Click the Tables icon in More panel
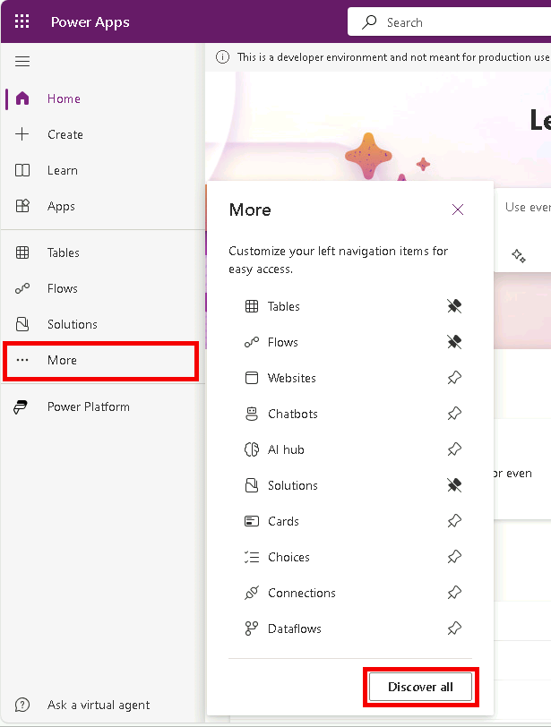Viewport: 551px width, 727px height. pyautogui.click(x=252, y=306)
